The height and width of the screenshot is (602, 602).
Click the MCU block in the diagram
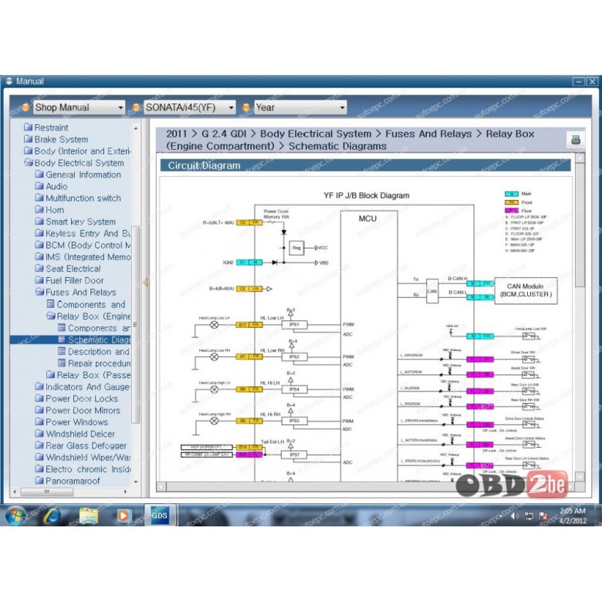[x=369, y=346]
